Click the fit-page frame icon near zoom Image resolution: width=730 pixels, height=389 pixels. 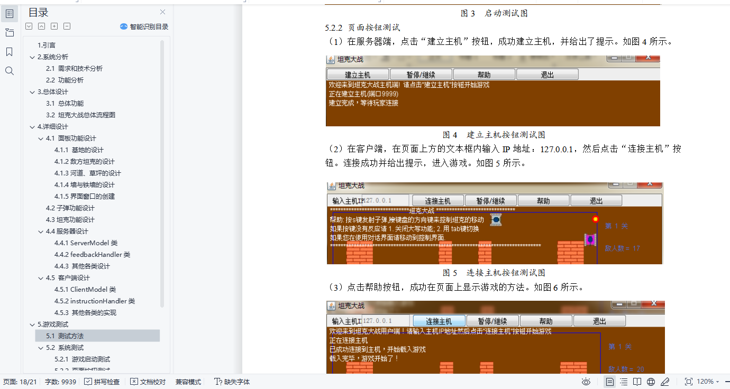coord(688,382)
